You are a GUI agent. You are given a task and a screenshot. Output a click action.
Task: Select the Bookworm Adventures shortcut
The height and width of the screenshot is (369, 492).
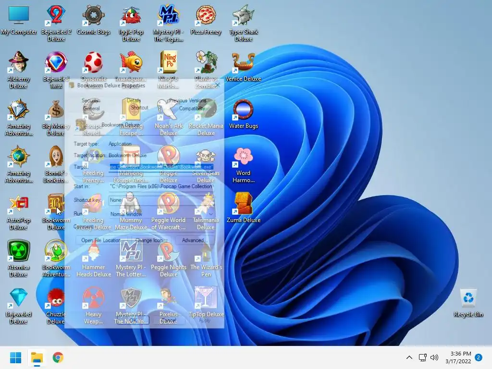coord(56,258)
